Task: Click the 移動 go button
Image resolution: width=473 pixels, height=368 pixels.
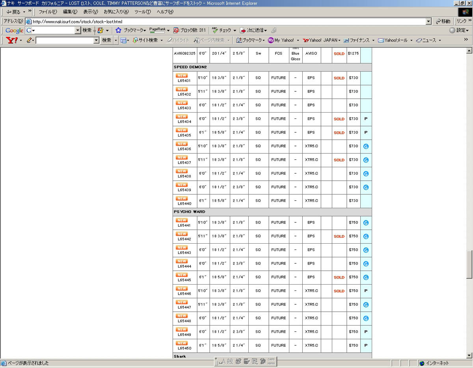Action: (x=443, y=22)
